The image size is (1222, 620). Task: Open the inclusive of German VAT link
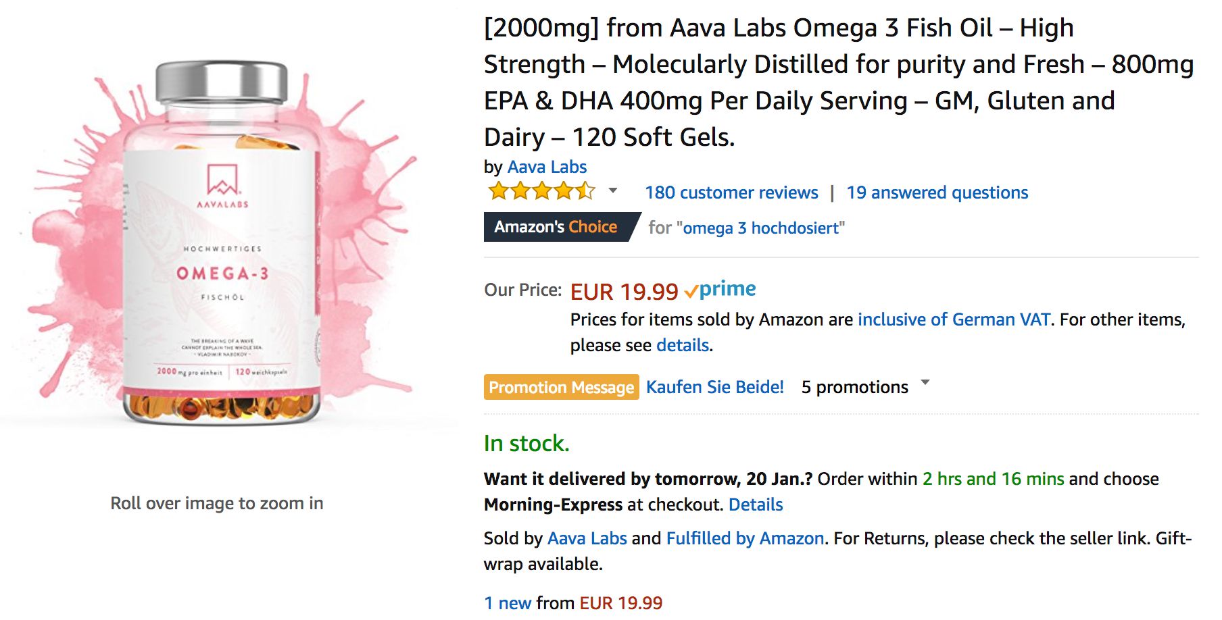(954, 319)
